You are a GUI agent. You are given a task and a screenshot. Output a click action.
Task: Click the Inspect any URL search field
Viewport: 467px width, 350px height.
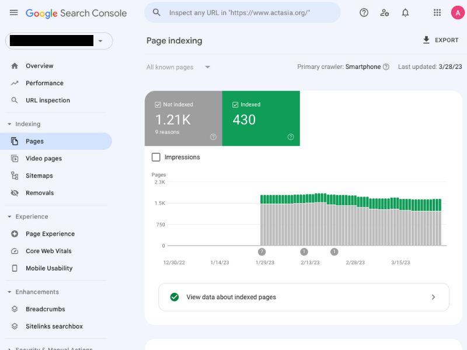(x=242, y=12)
